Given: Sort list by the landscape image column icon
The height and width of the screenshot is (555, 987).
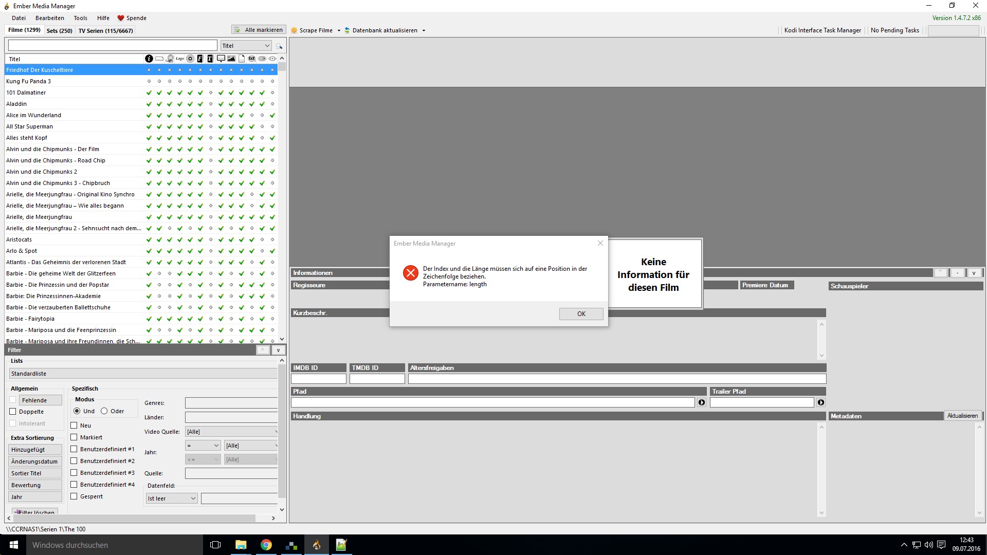Looking at the screenshot, I should click(231, 59).
